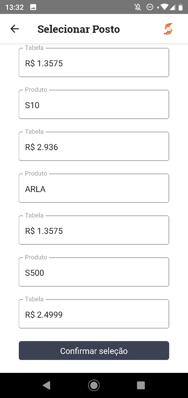Screen dimensions: 188x398
Task: Tap the Wi-Fi signal status icon
Action: point(164,7)
